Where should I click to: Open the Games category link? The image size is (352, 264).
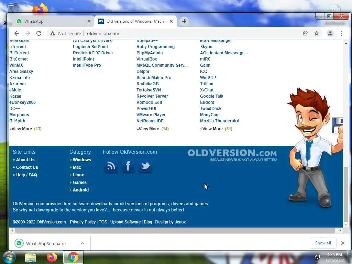coord(80,183)
